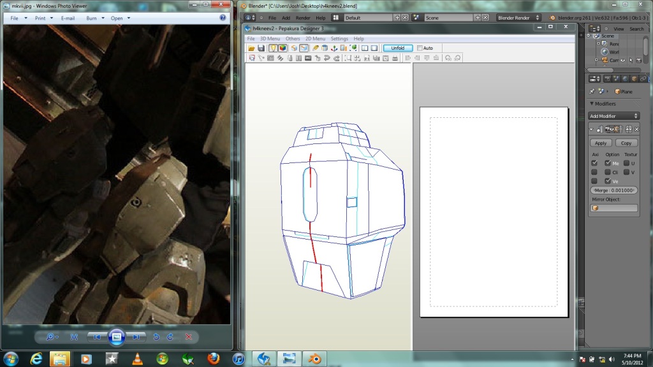
Task: Click the anchor icon in Pepakura toolbar
Action: [334, 48]
